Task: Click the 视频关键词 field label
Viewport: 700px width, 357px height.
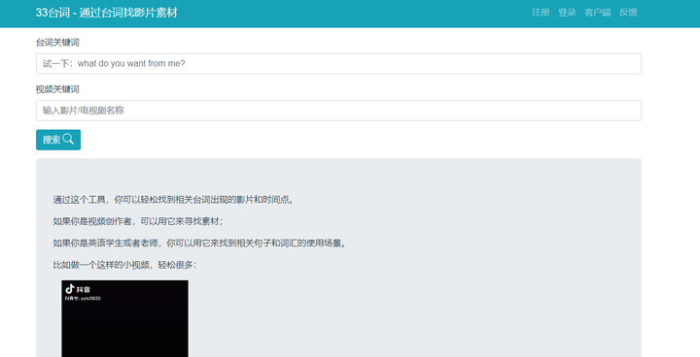Action: (x=57, y=89)
